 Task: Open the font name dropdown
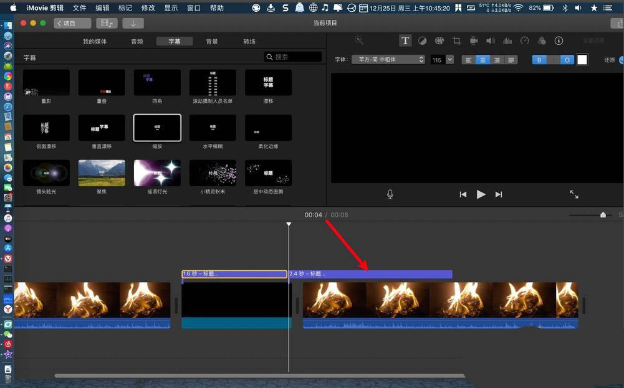tap(388, 60)
